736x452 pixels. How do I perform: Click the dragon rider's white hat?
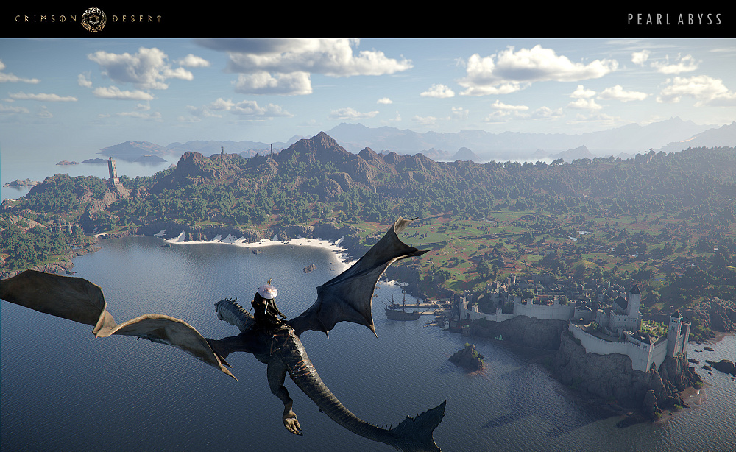[266, 292]
